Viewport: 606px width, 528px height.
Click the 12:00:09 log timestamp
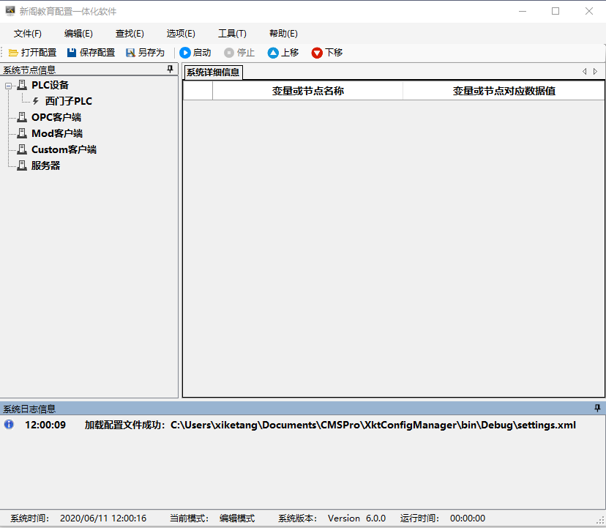(x=45, y=425)
